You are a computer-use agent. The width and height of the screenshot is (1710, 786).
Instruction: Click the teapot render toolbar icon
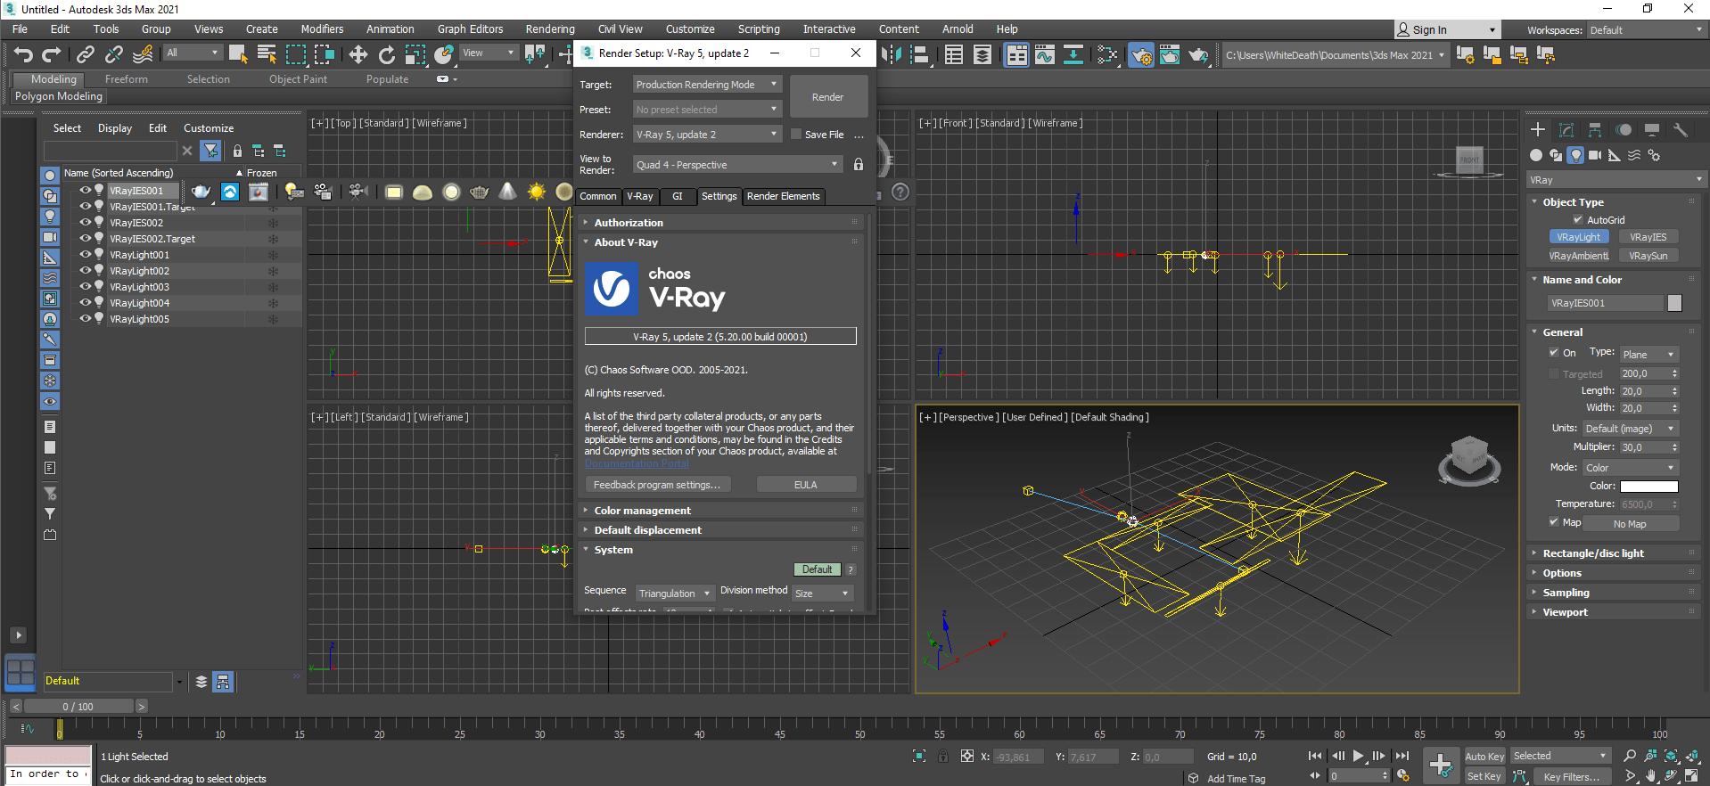[x=201, y=192]
